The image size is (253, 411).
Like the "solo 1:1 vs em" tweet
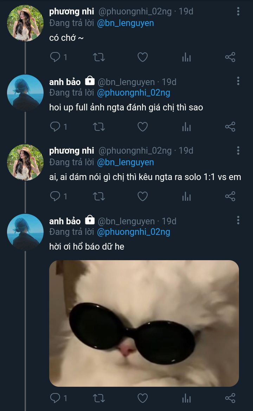pos(142,196)
